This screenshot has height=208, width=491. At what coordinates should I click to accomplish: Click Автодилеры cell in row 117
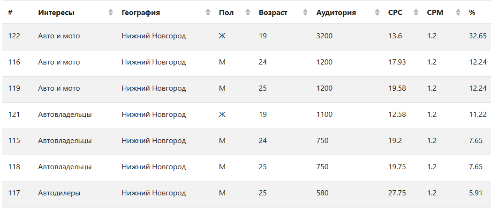(x=59, y=193)
